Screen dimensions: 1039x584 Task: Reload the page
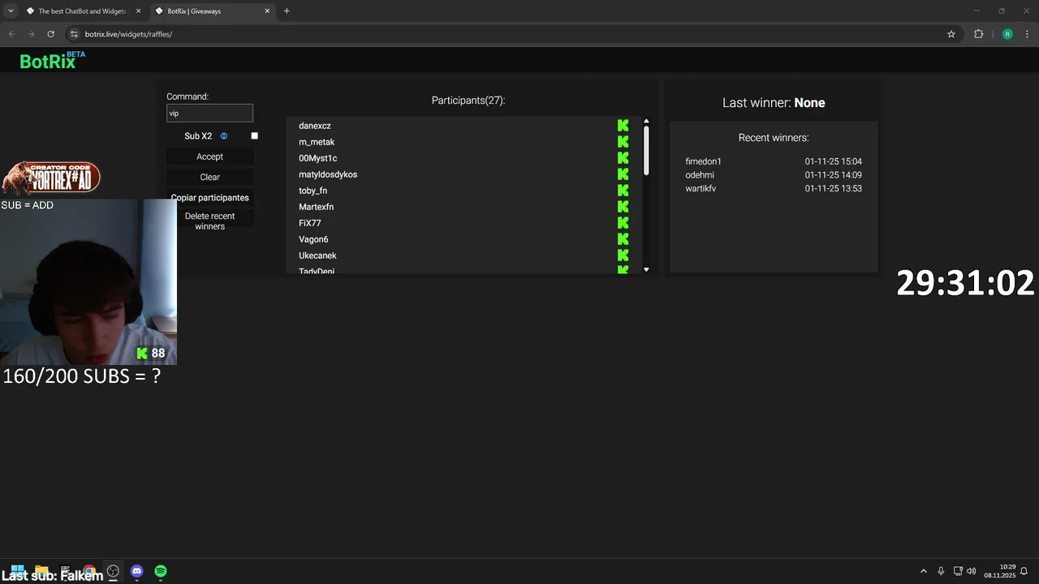[50, 34]
